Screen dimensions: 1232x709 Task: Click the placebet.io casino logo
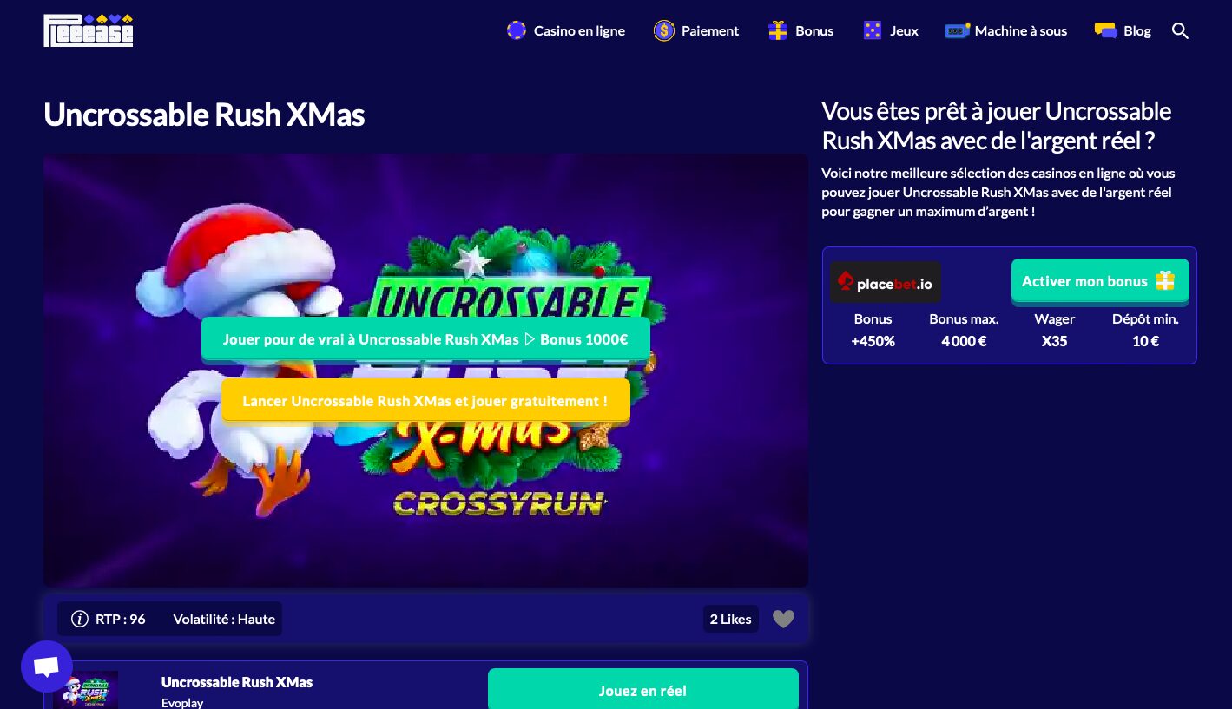click(885, 283)
